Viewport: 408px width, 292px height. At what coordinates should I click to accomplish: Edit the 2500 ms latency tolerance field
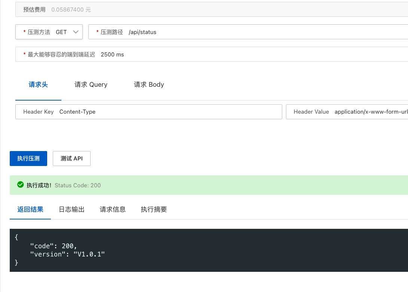(x=211, y=54)
